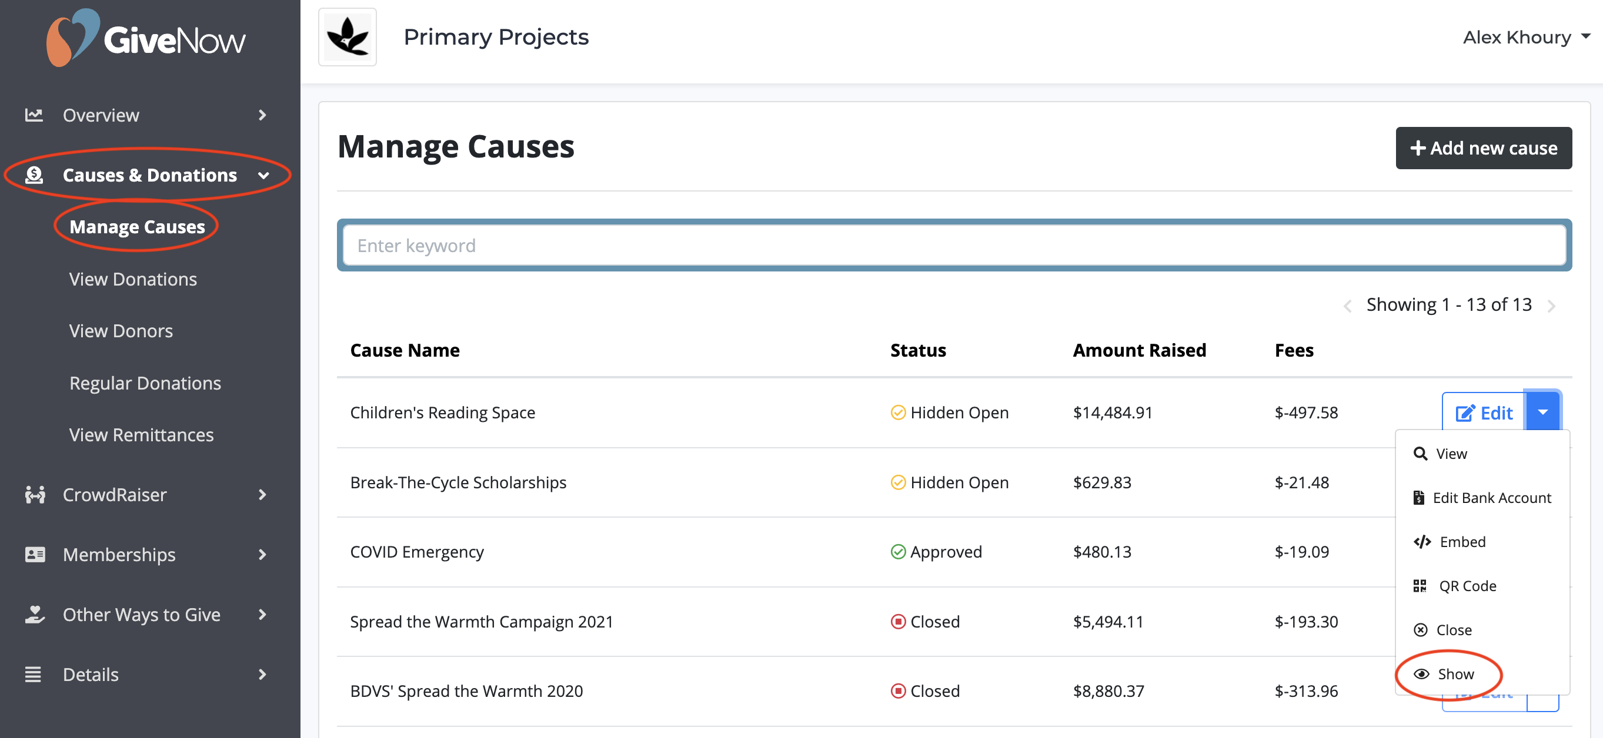Click the Causes & Donations money icon
This screenshot has width=1603, height=738.
tap(34, 175)
